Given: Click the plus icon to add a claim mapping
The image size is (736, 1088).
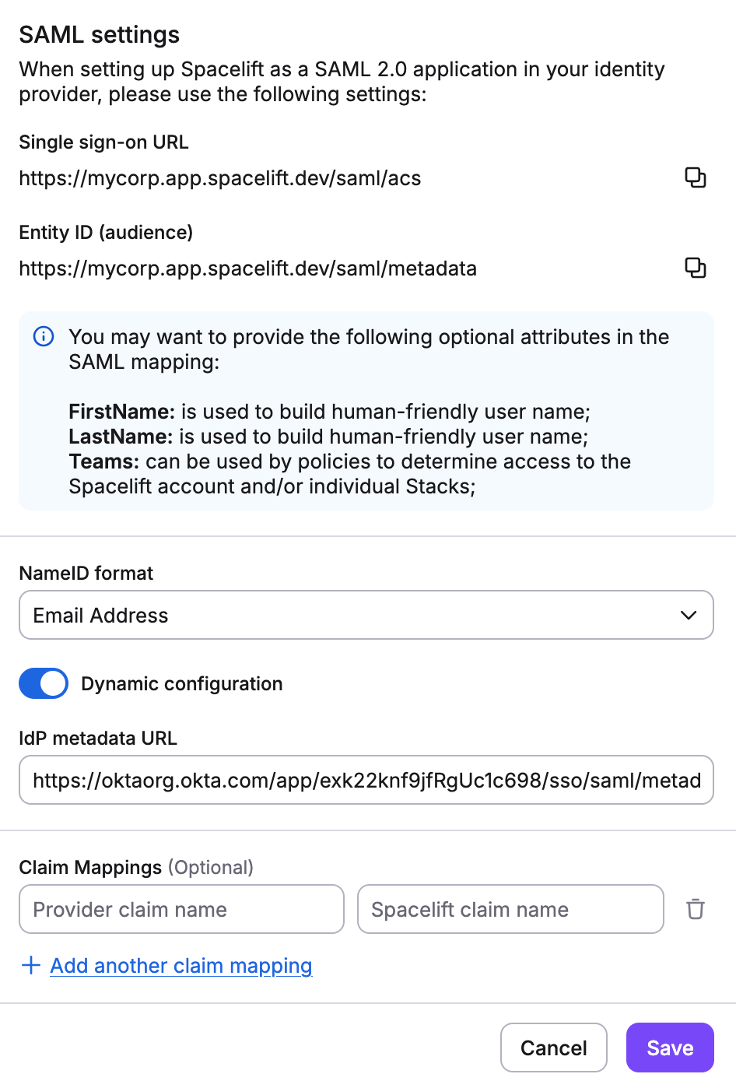Looking at the screenshot, I should pos(31,966).
